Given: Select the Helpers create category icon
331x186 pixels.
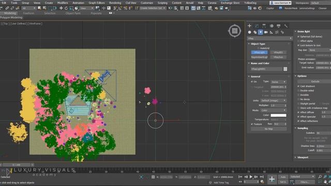Looking at the screenshot, I should (x=271, y=32).
